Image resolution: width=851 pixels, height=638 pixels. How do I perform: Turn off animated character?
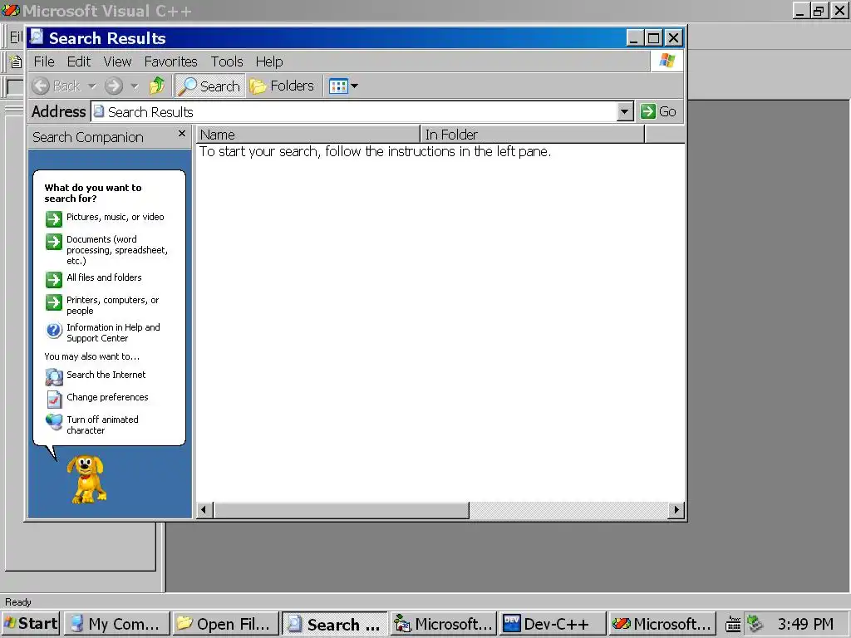pos(92,425)
